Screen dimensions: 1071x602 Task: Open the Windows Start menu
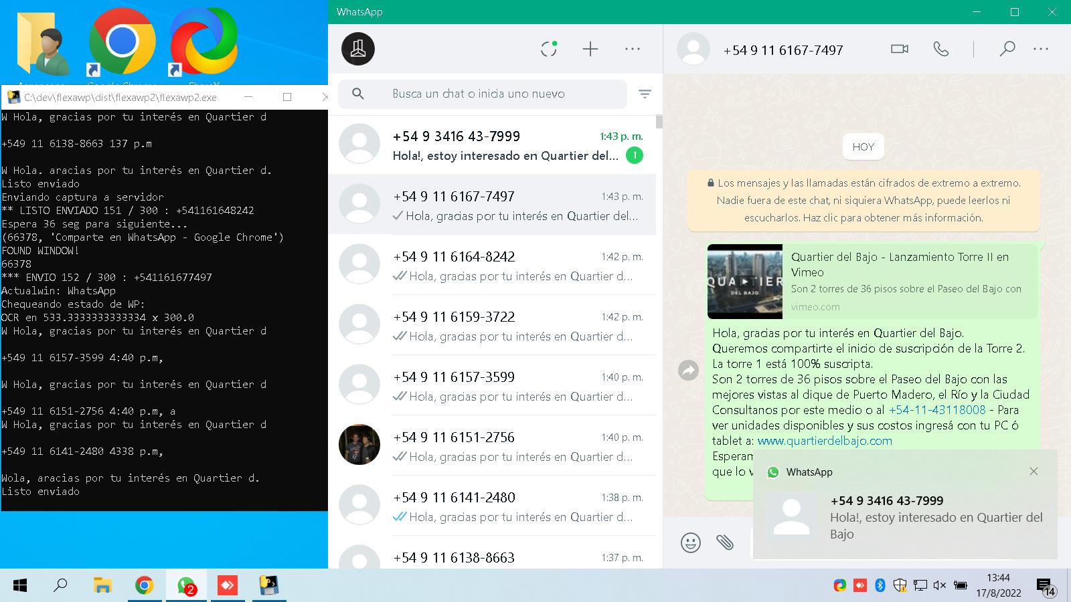(x=20, y=586)
